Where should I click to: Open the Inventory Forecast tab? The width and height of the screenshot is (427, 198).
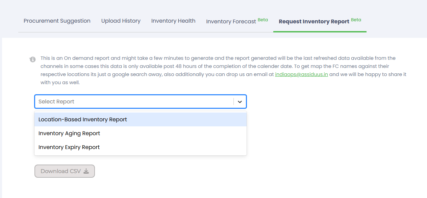pyautogui.click(x=231, y=22)
